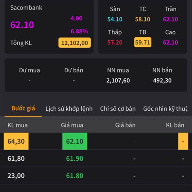This screenshot has width=192, height=192.
Task: Click the Thấp low price 57.20
Action: (115, 43)
